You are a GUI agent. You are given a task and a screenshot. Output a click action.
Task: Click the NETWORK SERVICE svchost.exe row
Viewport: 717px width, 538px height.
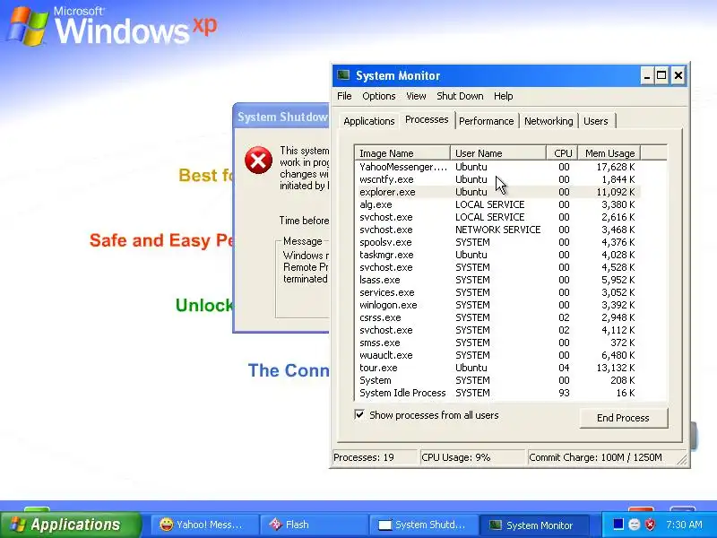pos(497,230)
